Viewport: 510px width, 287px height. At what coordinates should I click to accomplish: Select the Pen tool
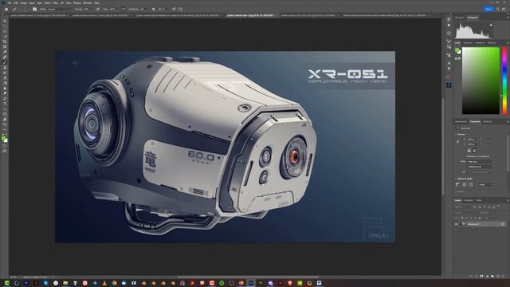[x=5, y=98]
